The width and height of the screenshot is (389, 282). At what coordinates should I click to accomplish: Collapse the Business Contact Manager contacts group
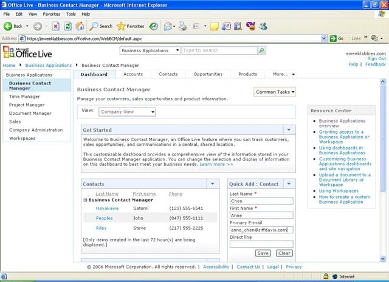tap(85, 200)
